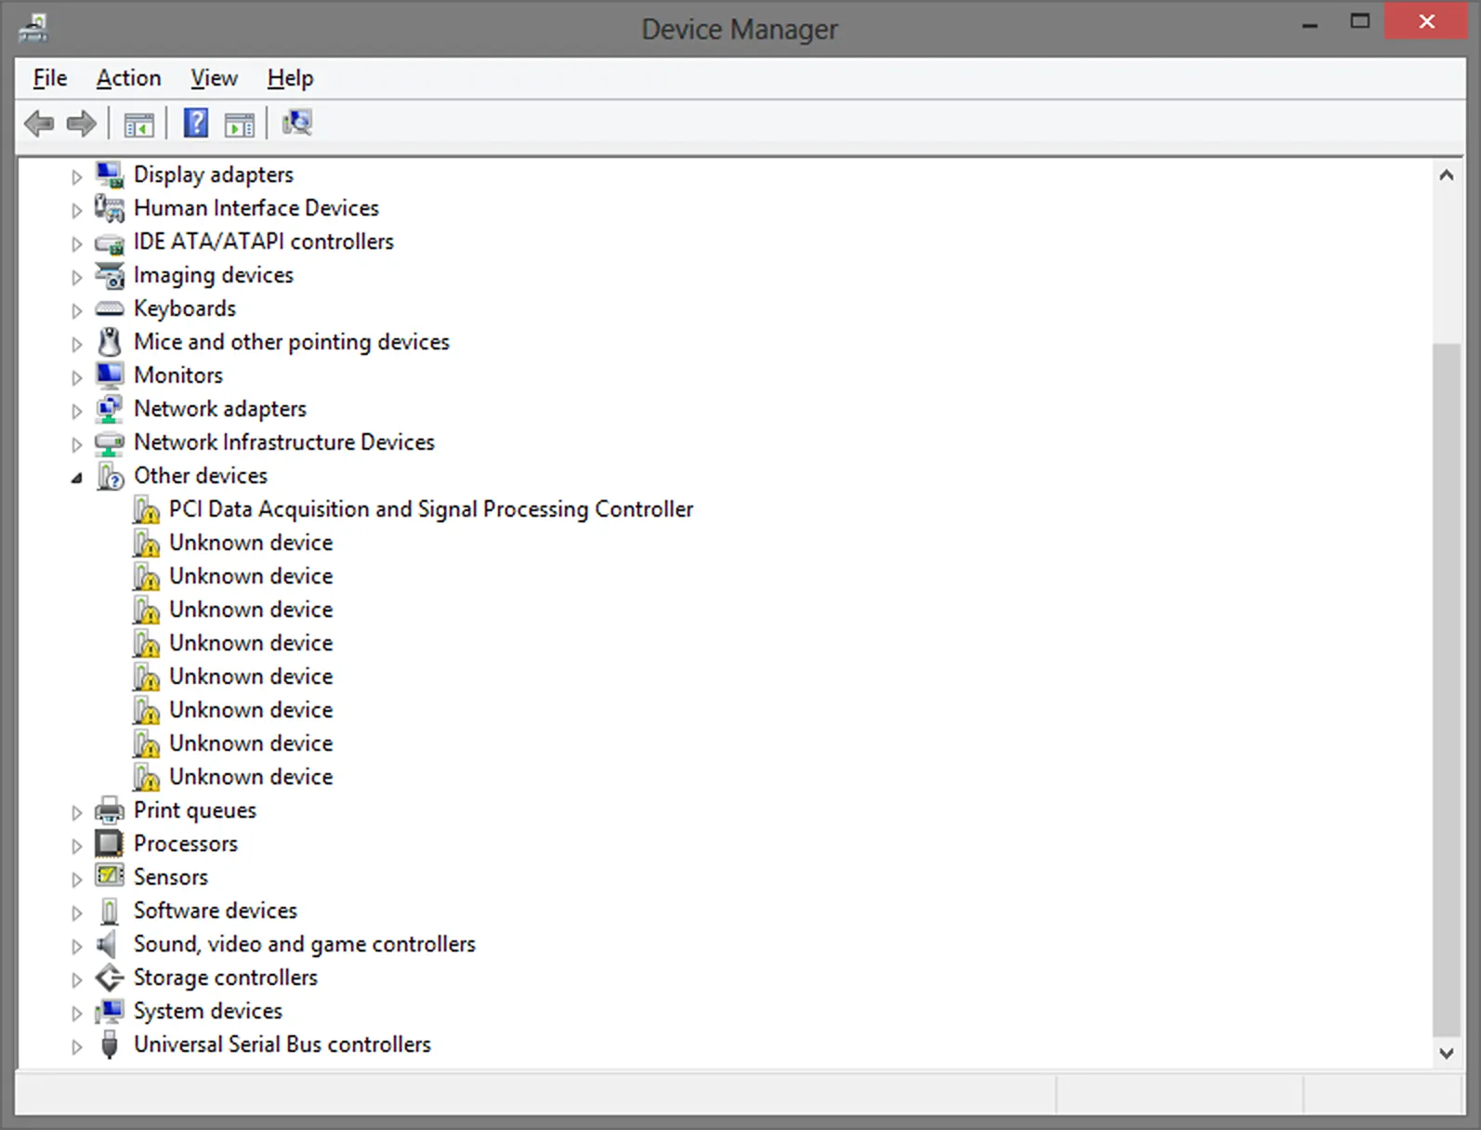
Task: Open the Action menu
Action: (x=128, y=78)
